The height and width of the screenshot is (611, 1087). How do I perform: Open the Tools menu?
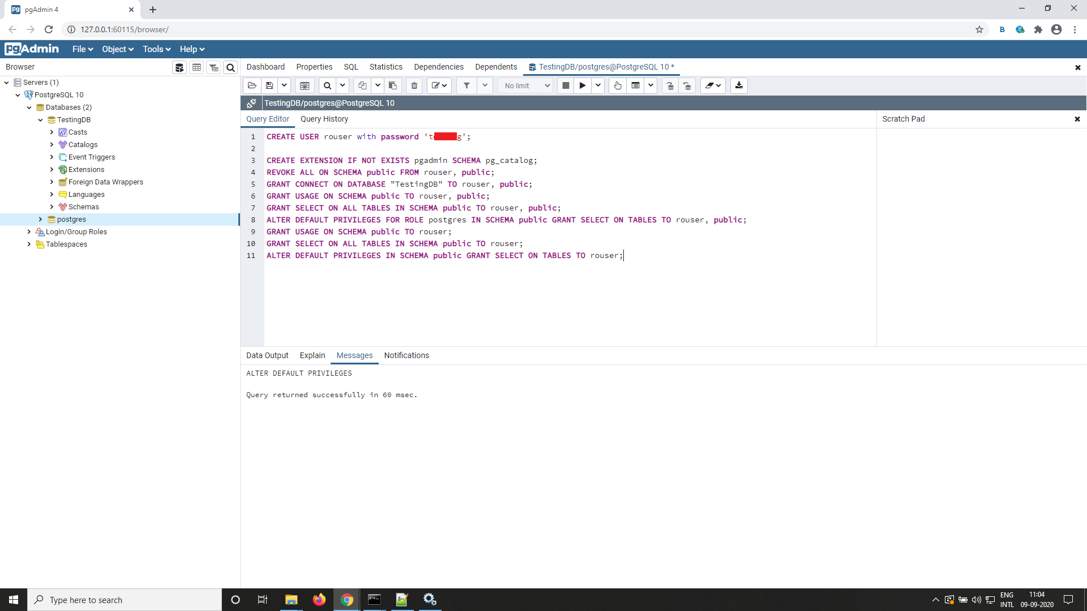(156, 49)
